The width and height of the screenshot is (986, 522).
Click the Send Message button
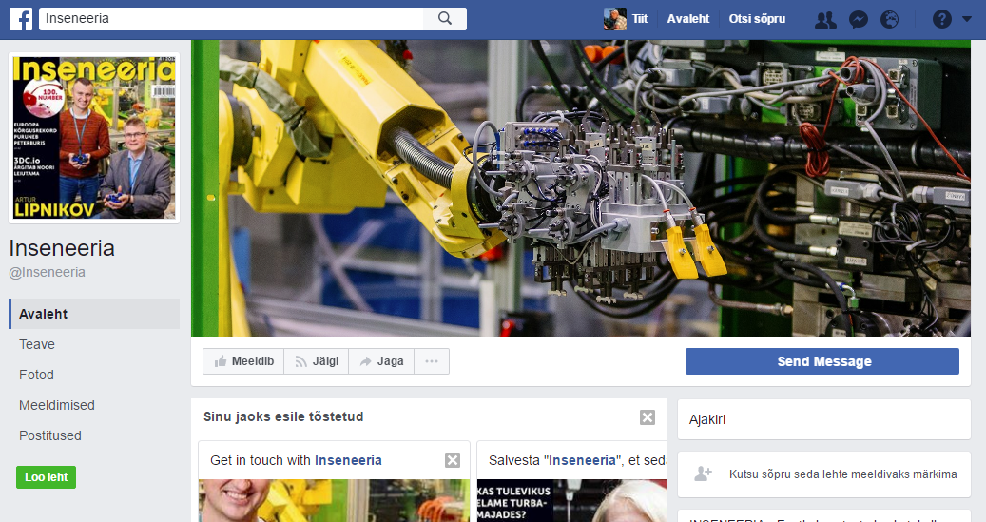click(822, 361)
